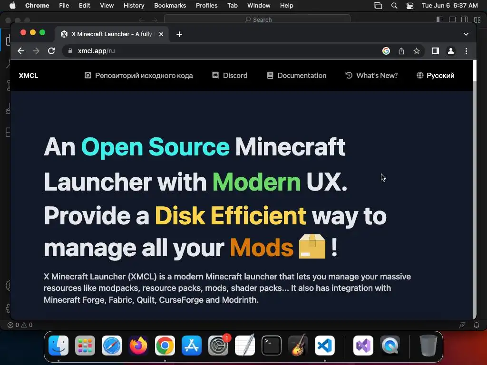The width and height of the screenshot is (487, 365).
Task: Click VS Code errors and warnings status
Action: point(20,325)
